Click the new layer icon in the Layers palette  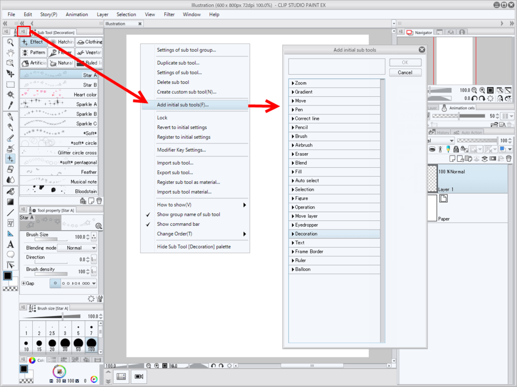tap(452, 159)
